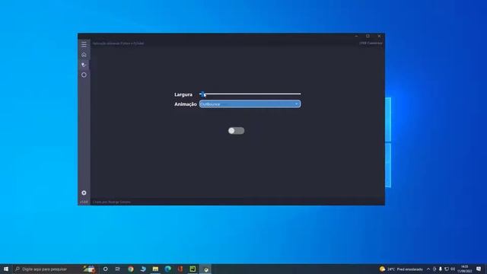Maximize the application window
This screenshot has width=487, height=274.
click(368, 36)
